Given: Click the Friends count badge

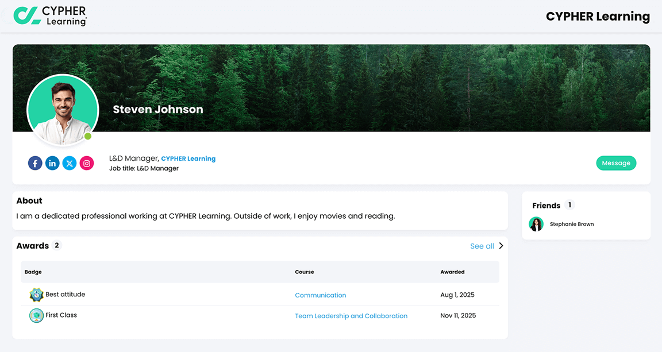Looking at the screenshot, I should 569,205.
